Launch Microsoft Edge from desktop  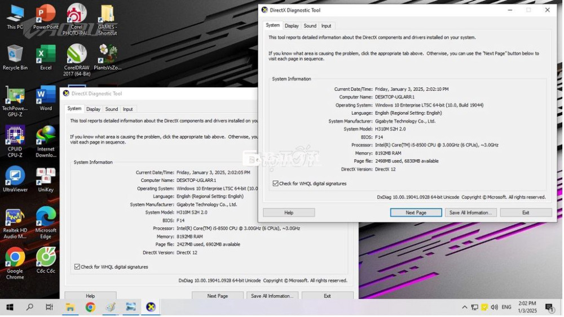[46, 224]
